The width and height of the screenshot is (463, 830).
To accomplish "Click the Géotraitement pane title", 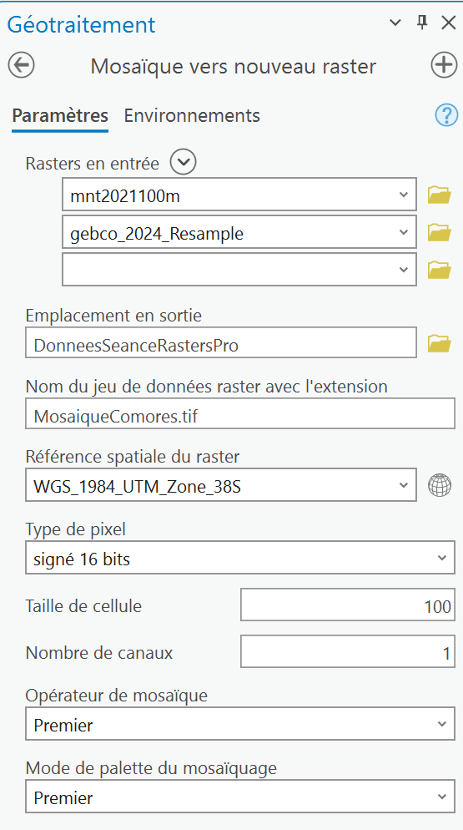I will (82, 24).
